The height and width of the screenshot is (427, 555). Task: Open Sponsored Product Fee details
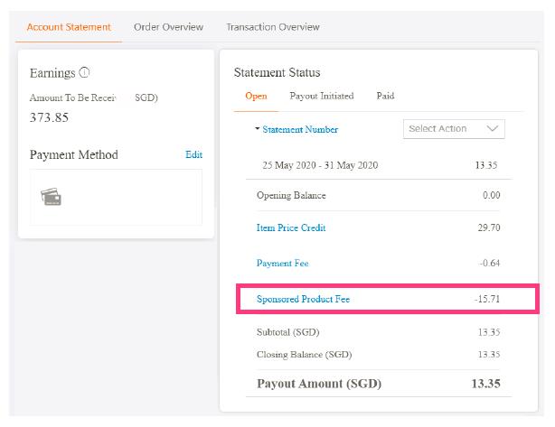pos(303,298)
